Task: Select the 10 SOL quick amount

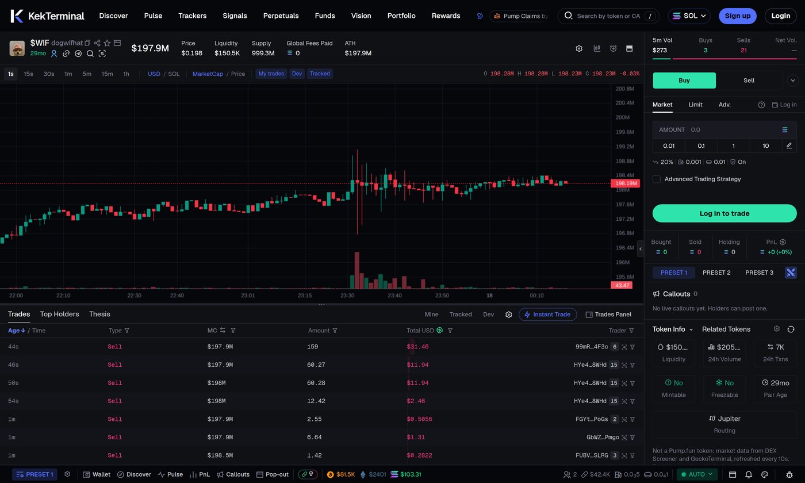Action: [x=765, y=146]
